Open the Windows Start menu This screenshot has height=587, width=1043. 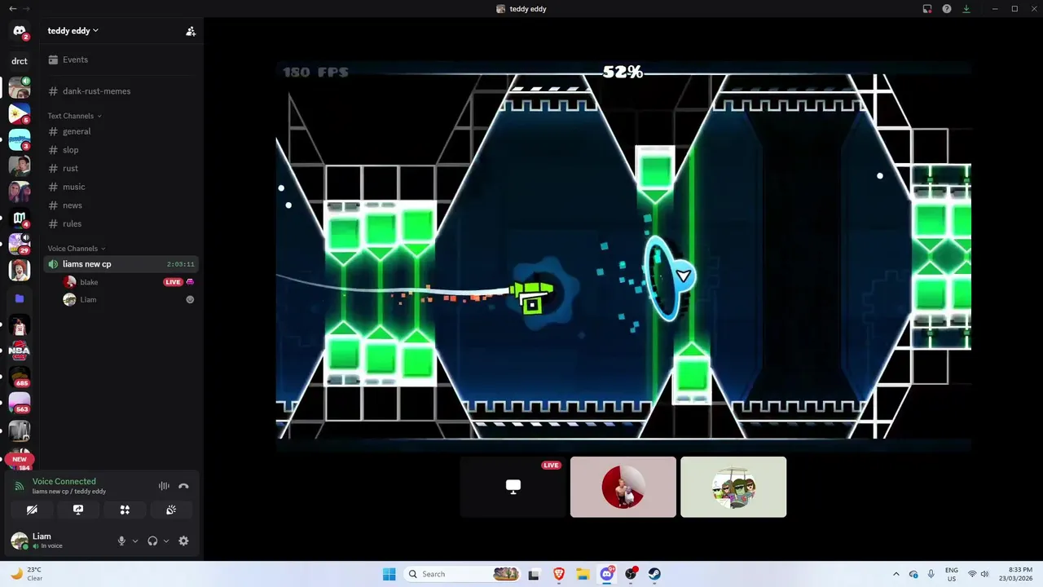tap(389, 574)
